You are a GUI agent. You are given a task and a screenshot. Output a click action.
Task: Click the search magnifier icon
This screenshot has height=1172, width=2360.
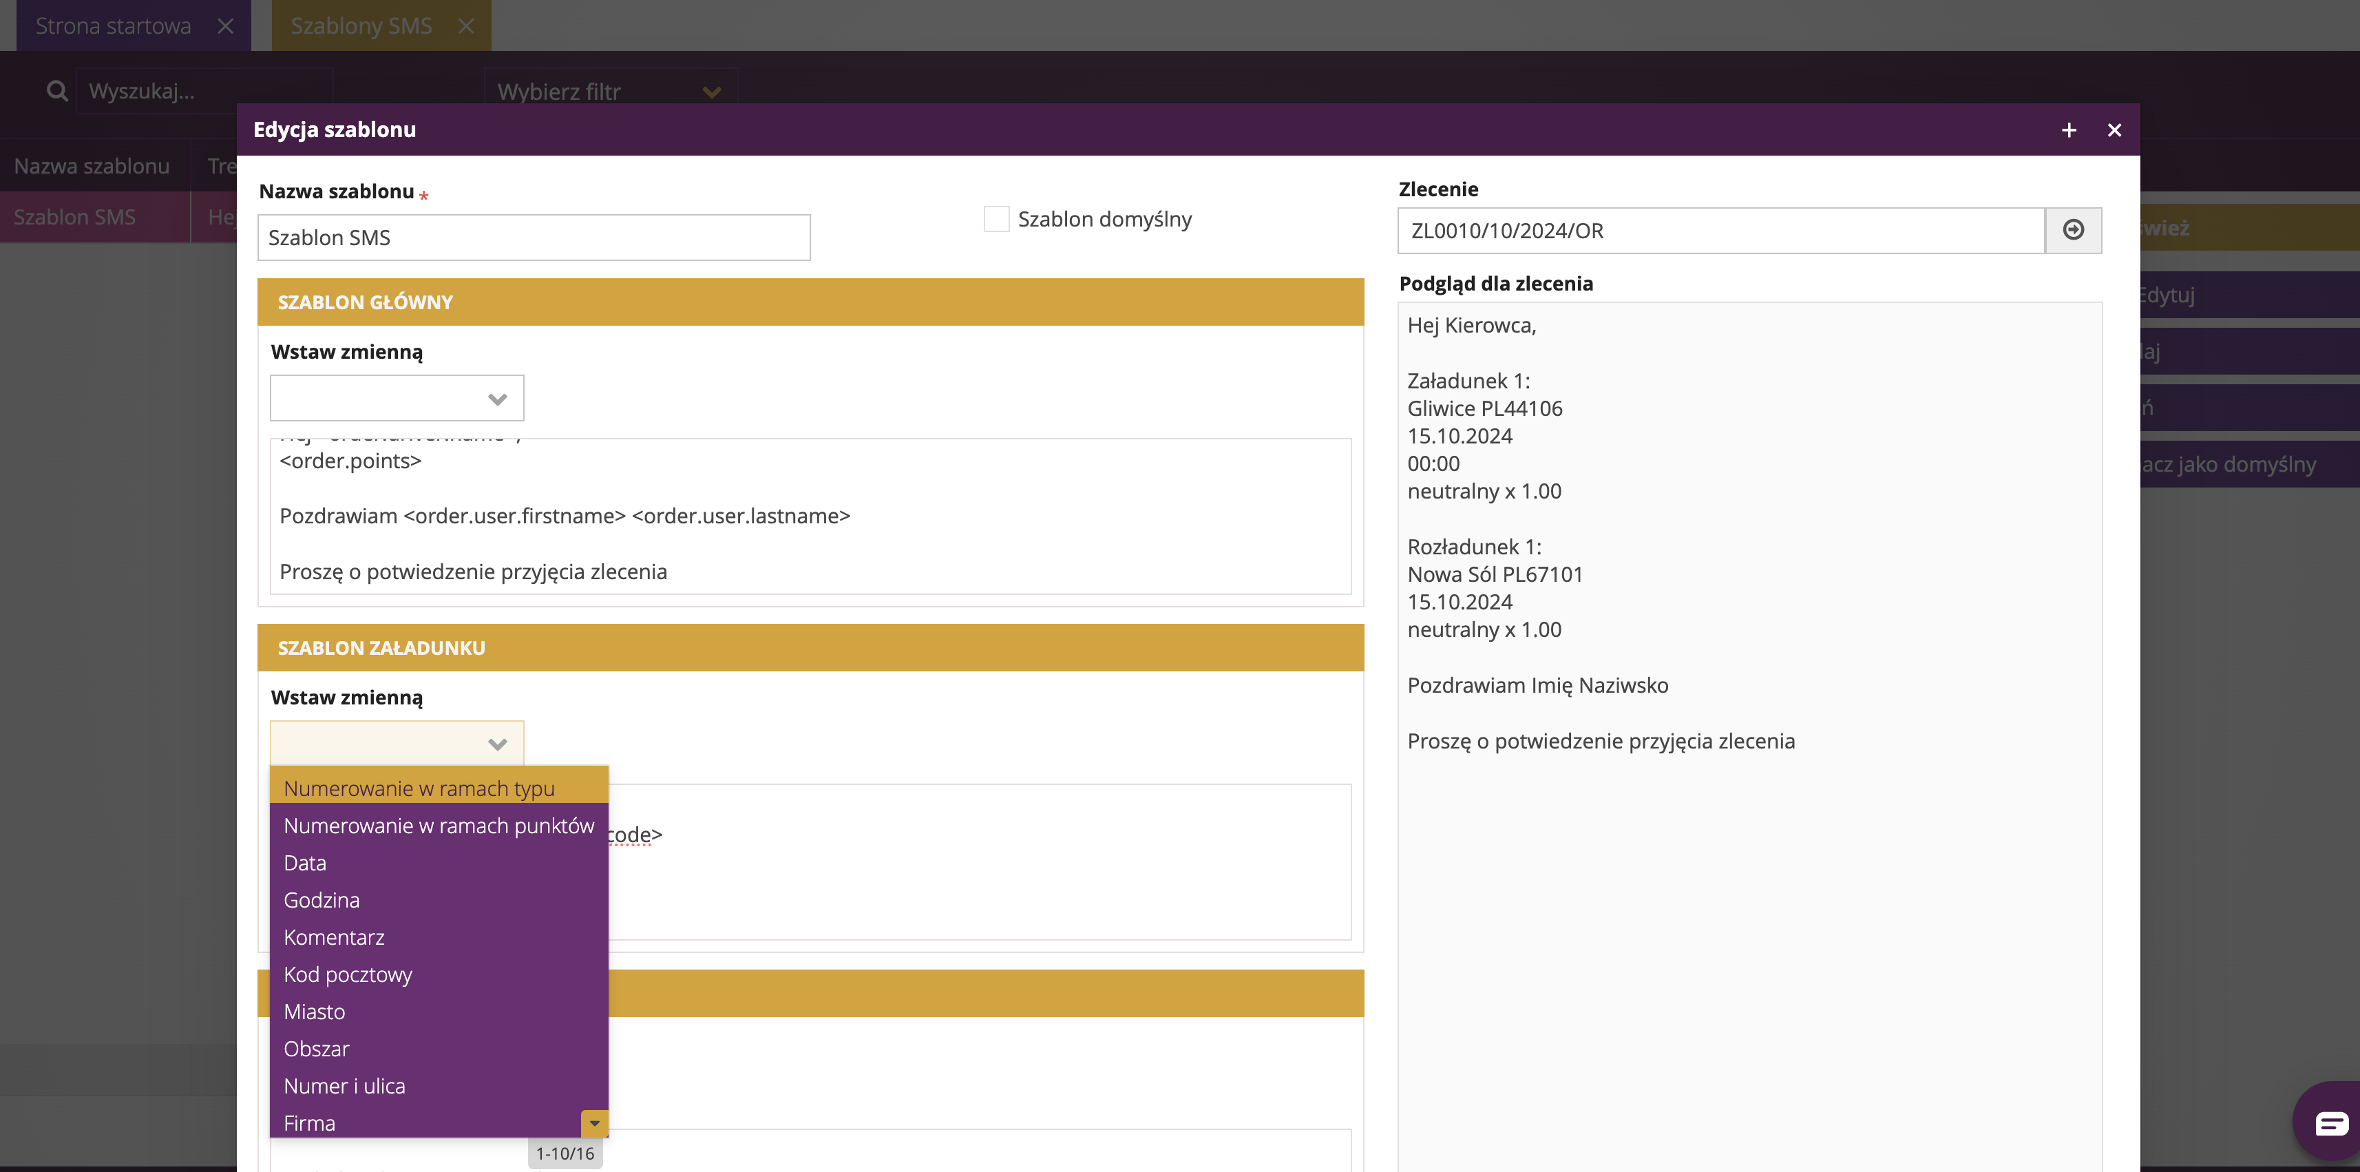pos(57,91)
